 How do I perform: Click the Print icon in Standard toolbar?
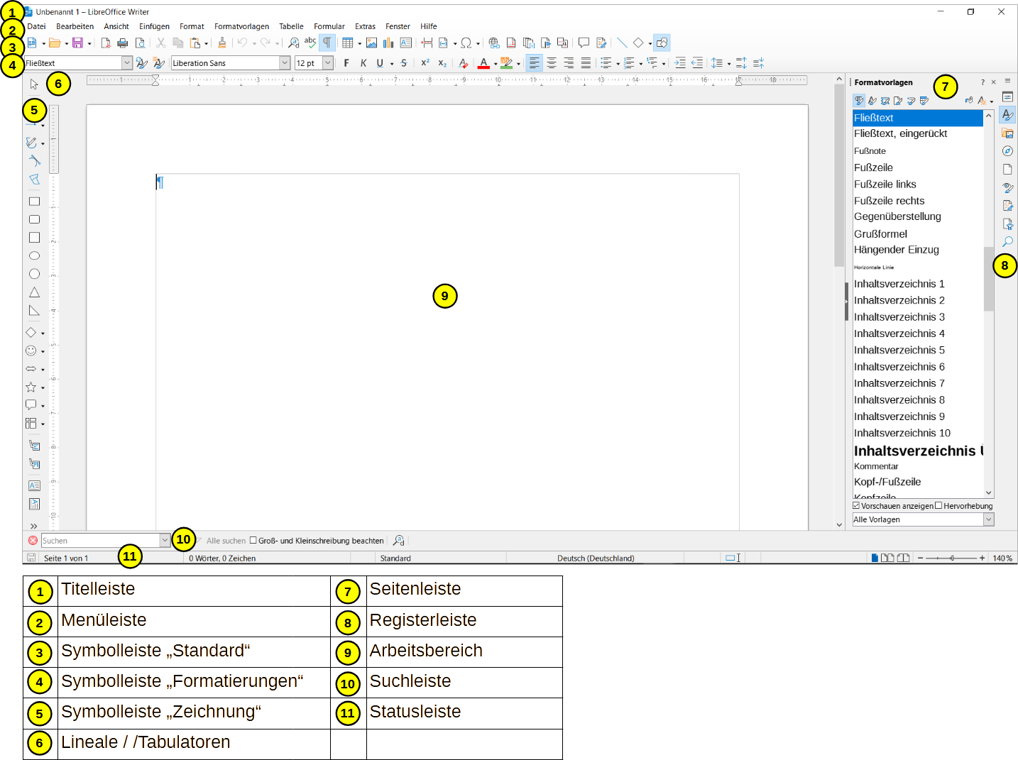tap(122, 43)
